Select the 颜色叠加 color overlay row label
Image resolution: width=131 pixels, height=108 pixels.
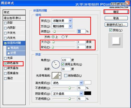(13, 63)
